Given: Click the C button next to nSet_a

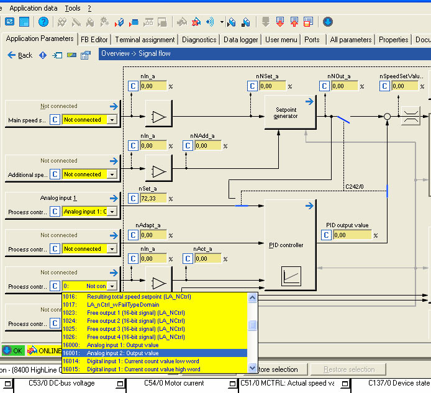Looking at the screenshot, I should 134,198.
